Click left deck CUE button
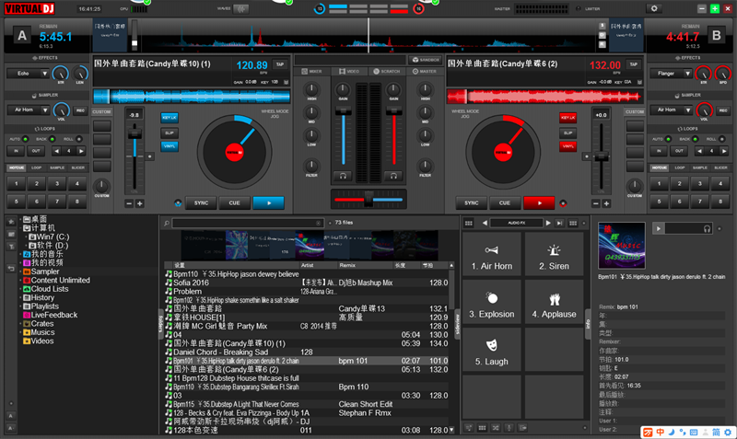The image size is (737, 439). click(x=234, y=202)
